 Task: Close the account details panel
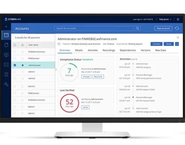point(178,38)
